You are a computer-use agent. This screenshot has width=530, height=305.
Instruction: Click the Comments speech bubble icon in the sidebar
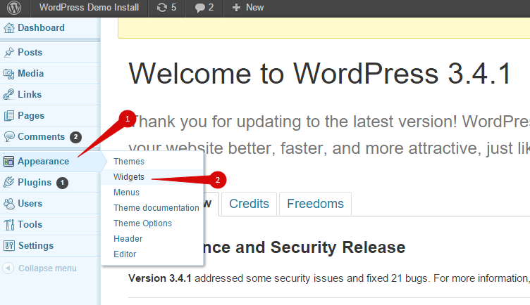click(9, 136)
